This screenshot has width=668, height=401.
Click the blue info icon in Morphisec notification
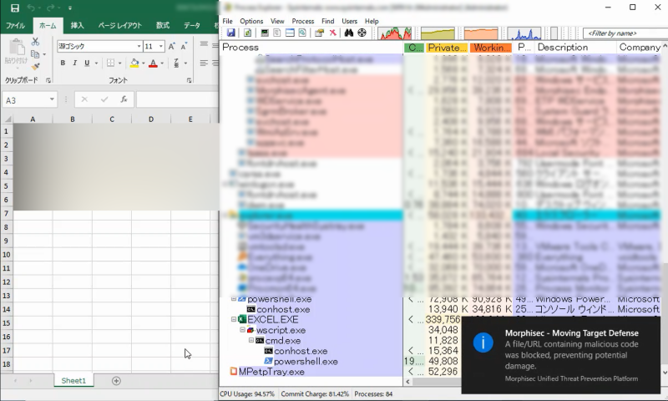(x=483, y=343)
